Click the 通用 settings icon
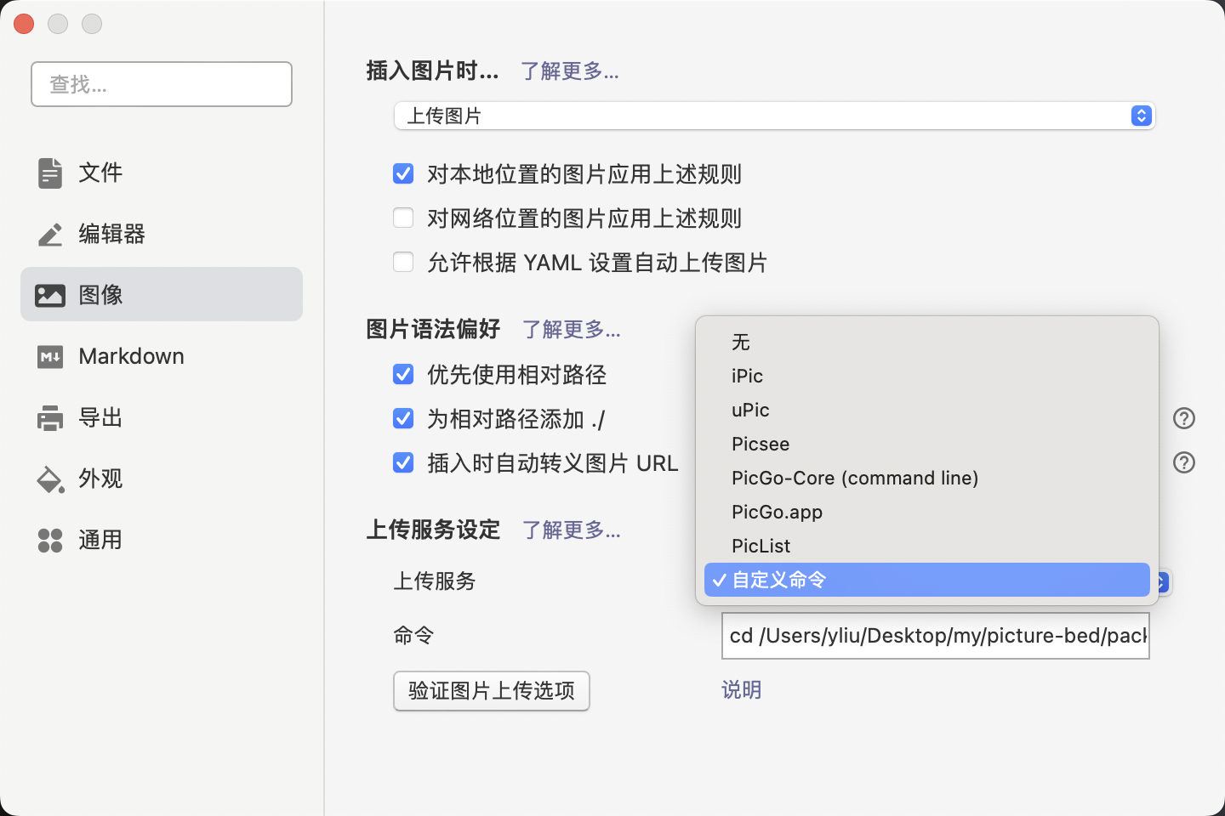The width and height of the screenshot is (1225, 816). [100, 540]
